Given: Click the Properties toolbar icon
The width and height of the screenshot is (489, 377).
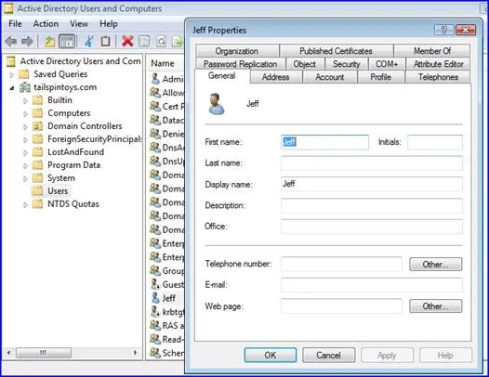Looking at the screenshot, I should pyautogui.click(x=144, y=42).
